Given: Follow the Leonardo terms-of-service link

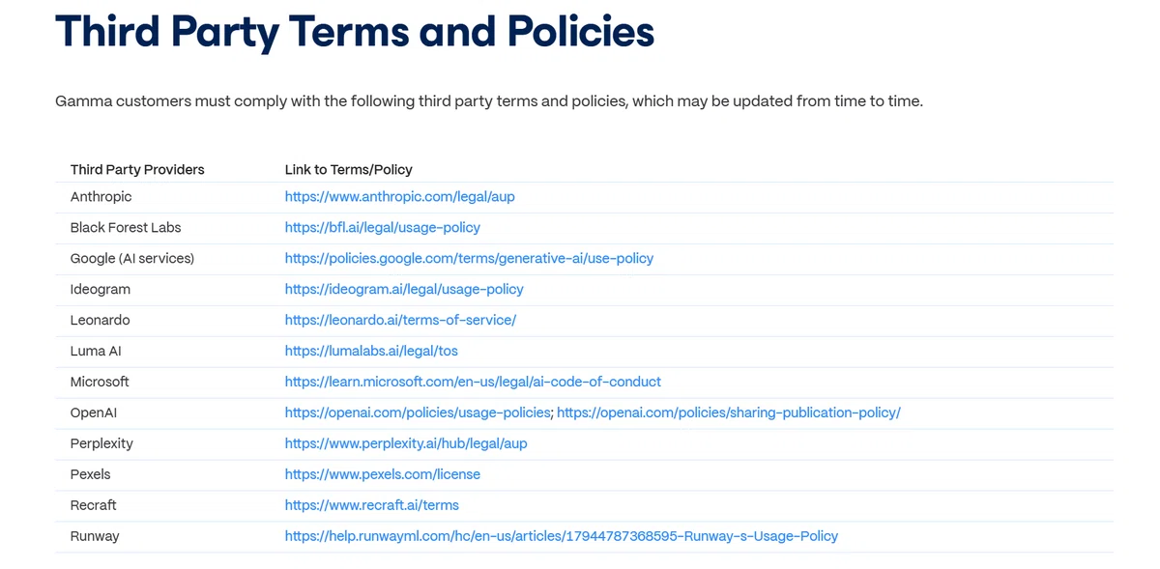Looking at the screenshot, I should click(400, 320).
